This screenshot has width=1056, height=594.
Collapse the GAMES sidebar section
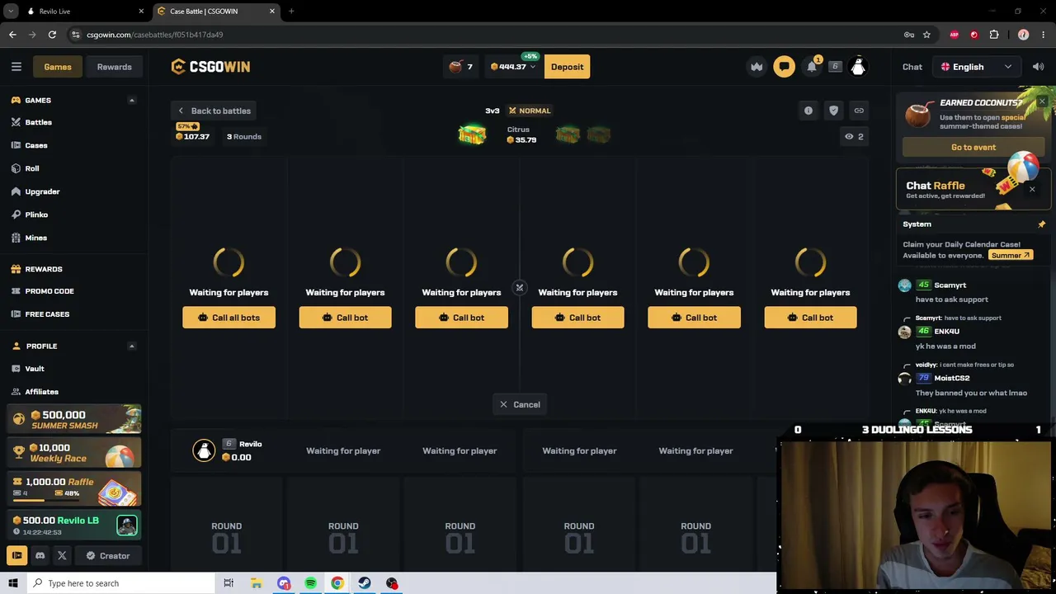[131, 101]
